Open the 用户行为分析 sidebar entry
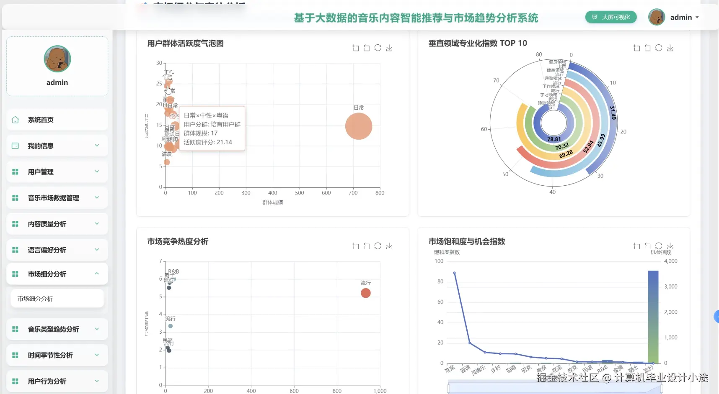 [x=57, y=381]
